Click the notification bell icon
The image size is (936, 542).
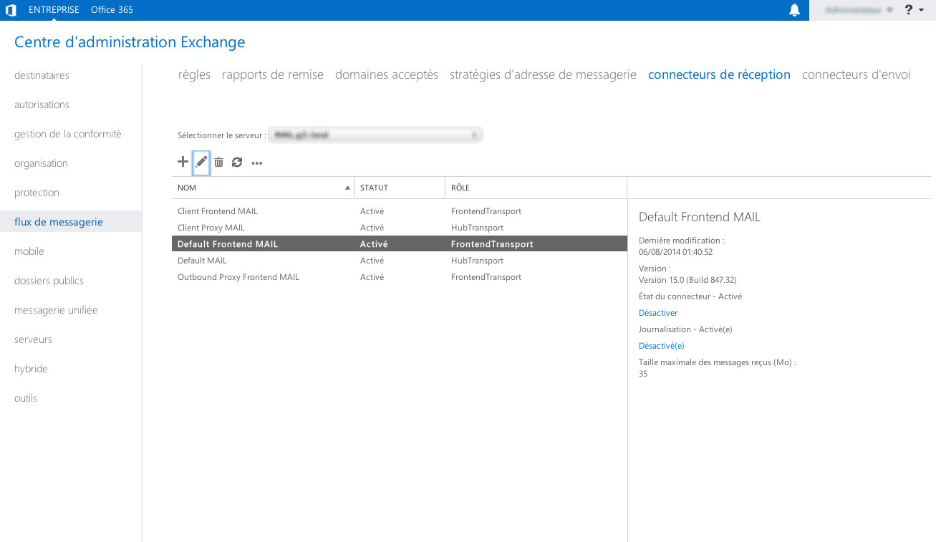point(794,10)
